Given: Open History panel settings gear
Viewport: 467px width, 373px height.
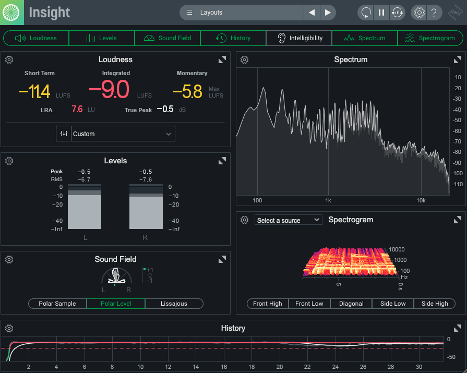Looking at the screenshot, I should pos(9,328).
